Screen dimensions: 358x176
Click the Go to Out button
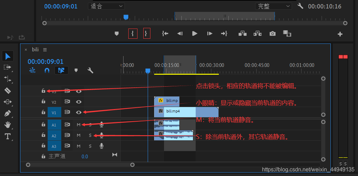[224, 34]
